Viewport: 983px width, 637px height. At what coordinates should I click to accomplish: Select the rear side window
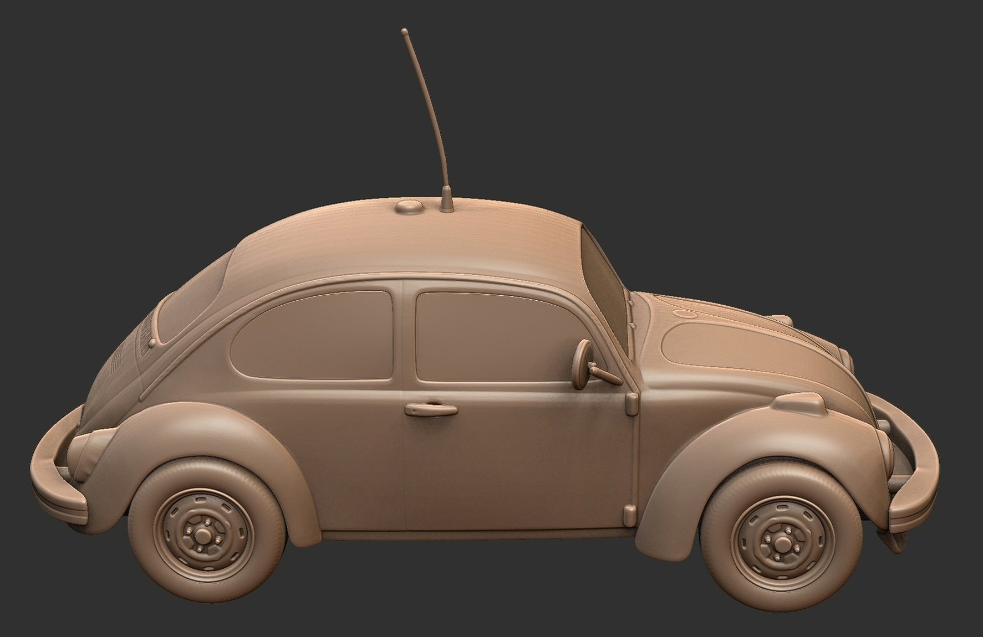312,336
